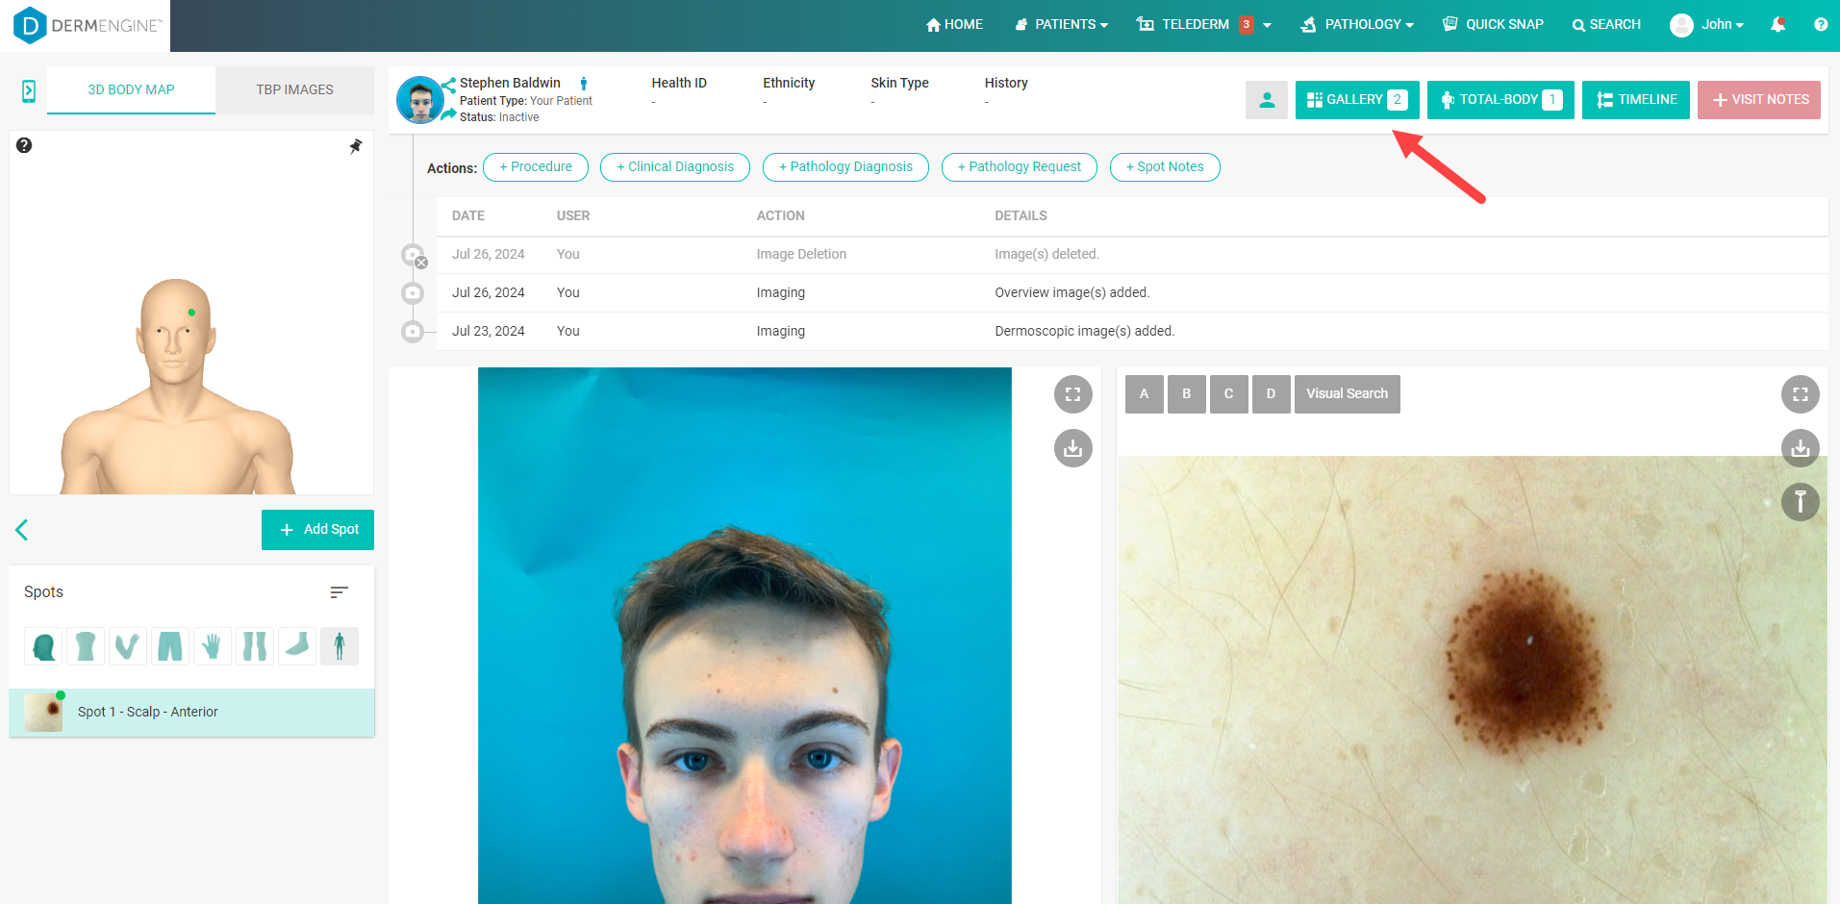Open the patient profile button
This screenshot has width=1840, height=904.
click(1267, 100)
